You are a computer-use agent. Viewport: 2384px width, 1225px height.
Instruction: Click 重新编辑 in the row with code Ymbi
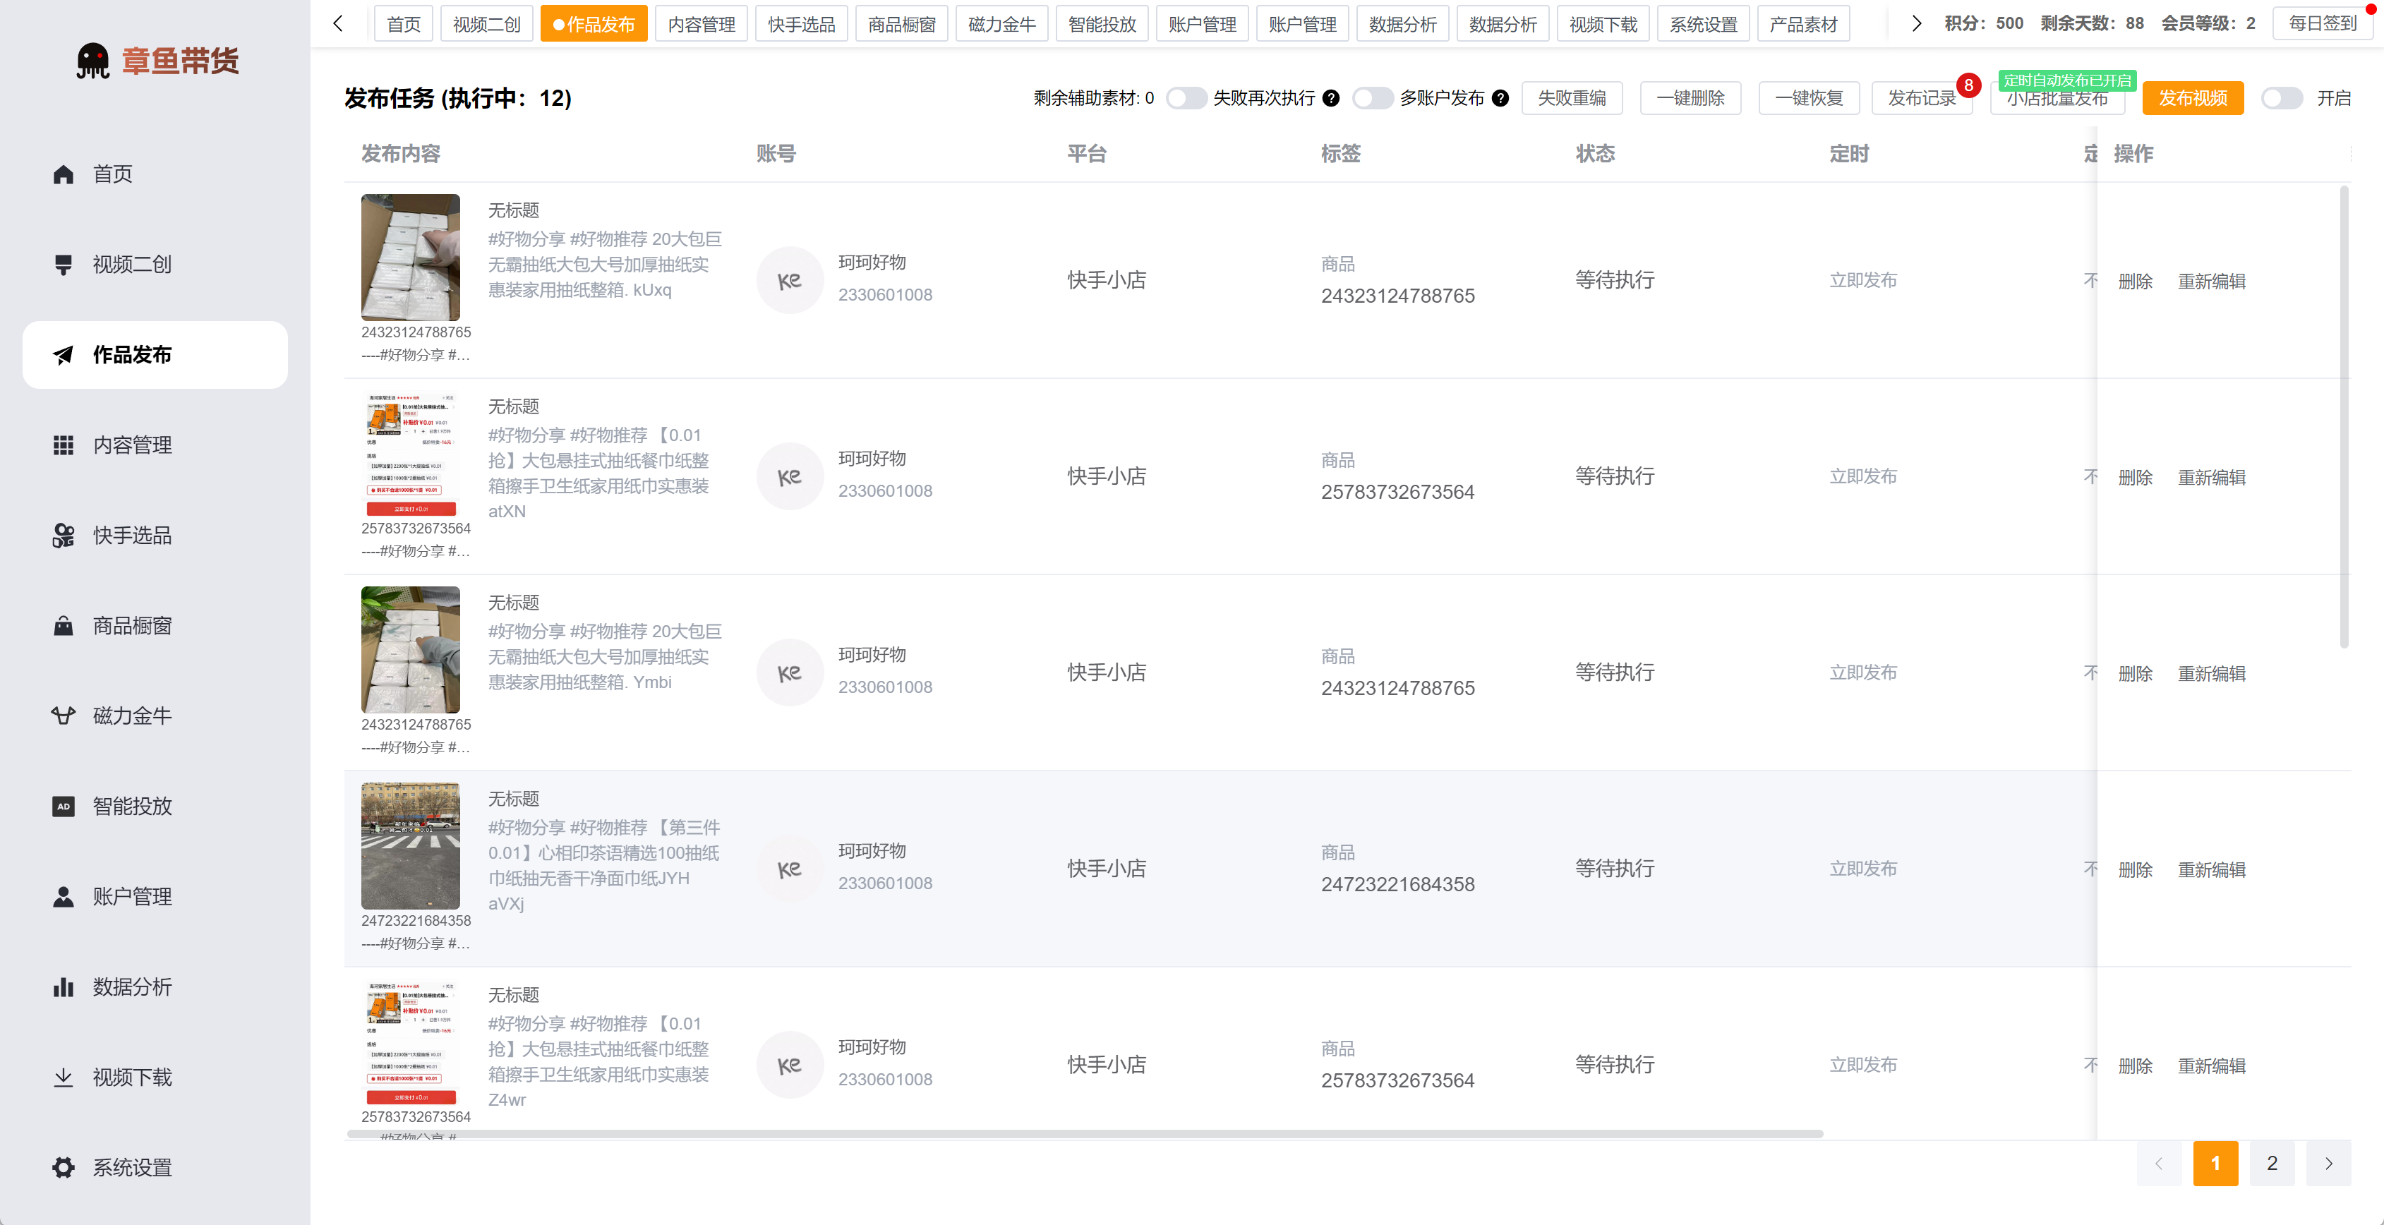pos(2211,674)
